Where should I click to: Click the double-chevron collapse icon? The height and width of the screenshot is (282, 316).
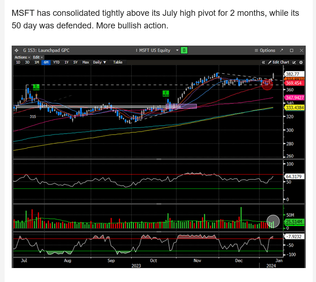pos(263,62)
